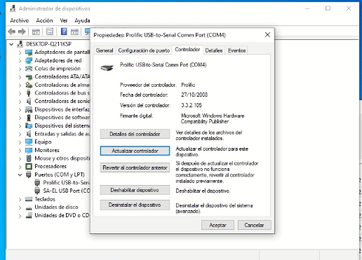362x260 pixels.
Task: Select Dispositivos de interfaz item
Action: [x=62, y=109]
